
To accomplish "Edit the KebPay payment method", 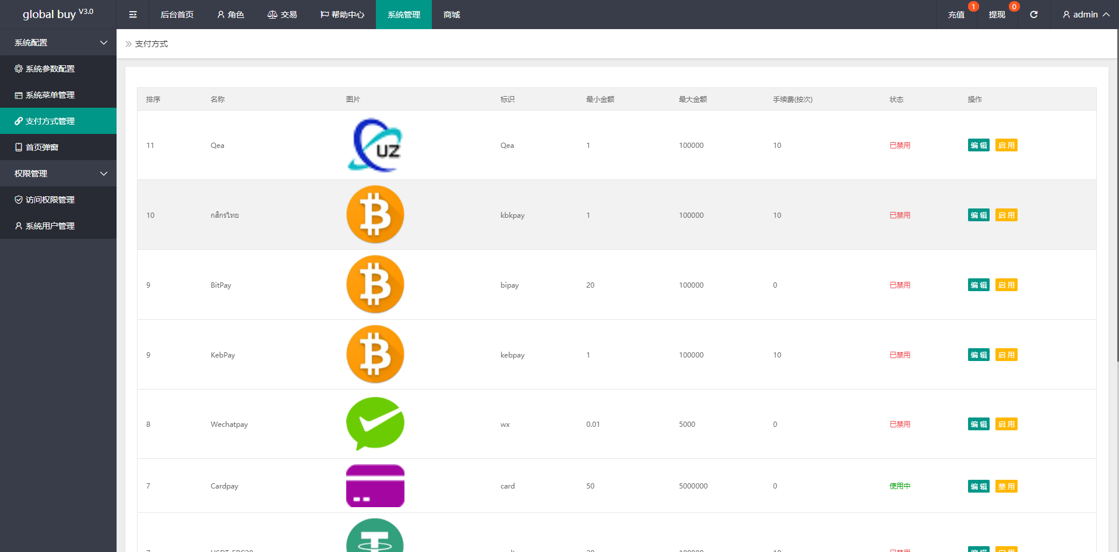I will (979, 355).
